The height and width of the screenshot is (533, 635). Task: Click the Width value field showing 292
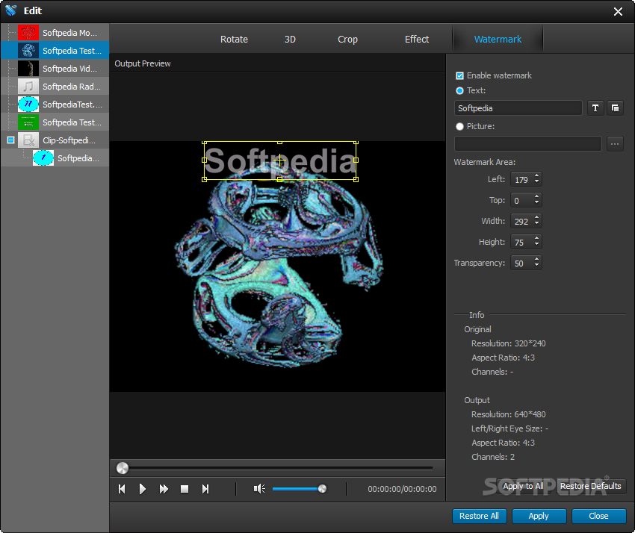pos(522,222)
